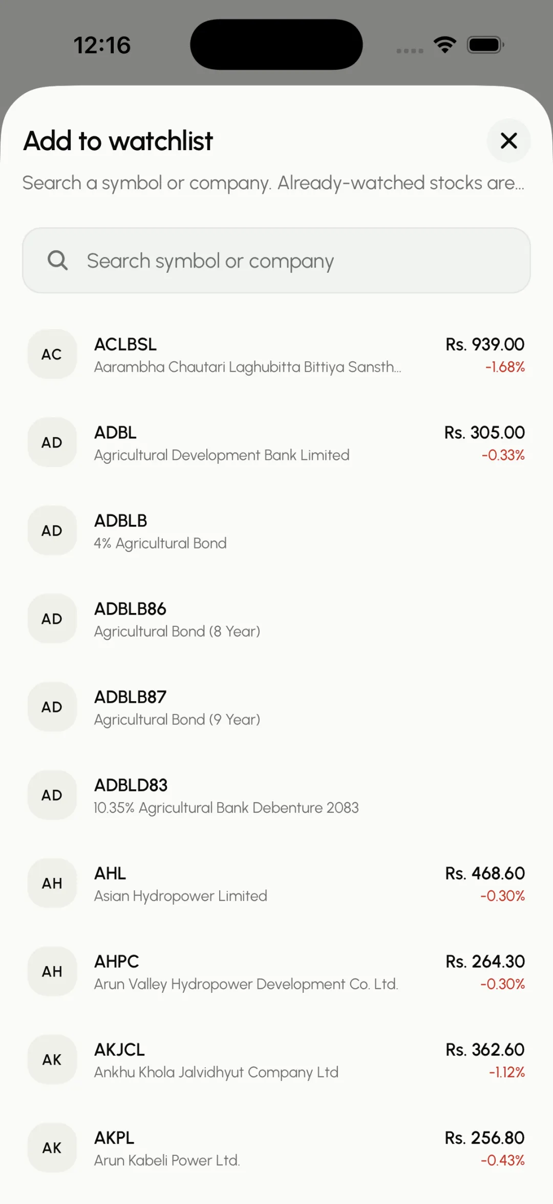553x1204 pixels.
Task: Tap the AK avatar beside AKPL
Action: 52,1148
